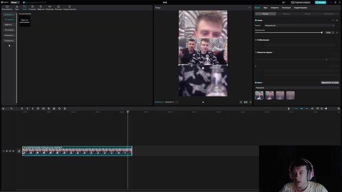Enable the Stabilization checkbox
This screenshot has width=342, height=192.
[256, 40]
